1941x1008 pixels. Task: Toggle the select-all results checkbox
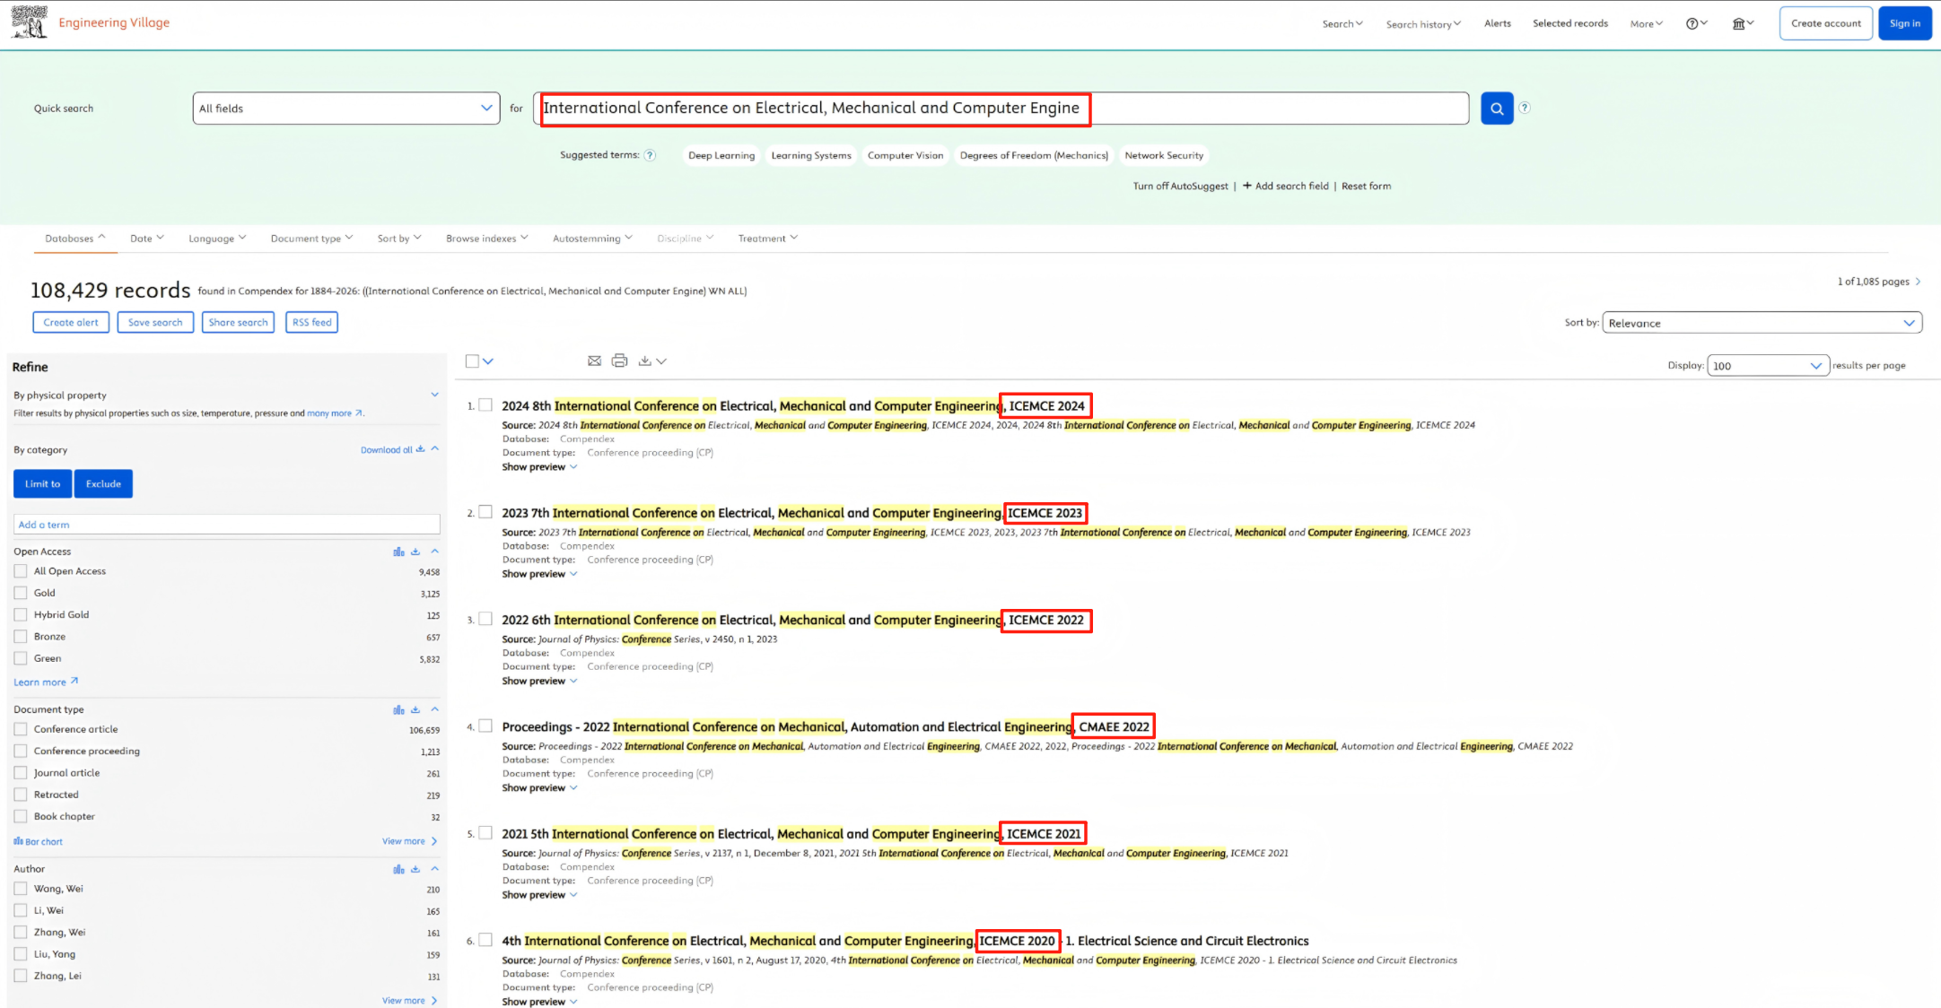(x=472, y=361)
